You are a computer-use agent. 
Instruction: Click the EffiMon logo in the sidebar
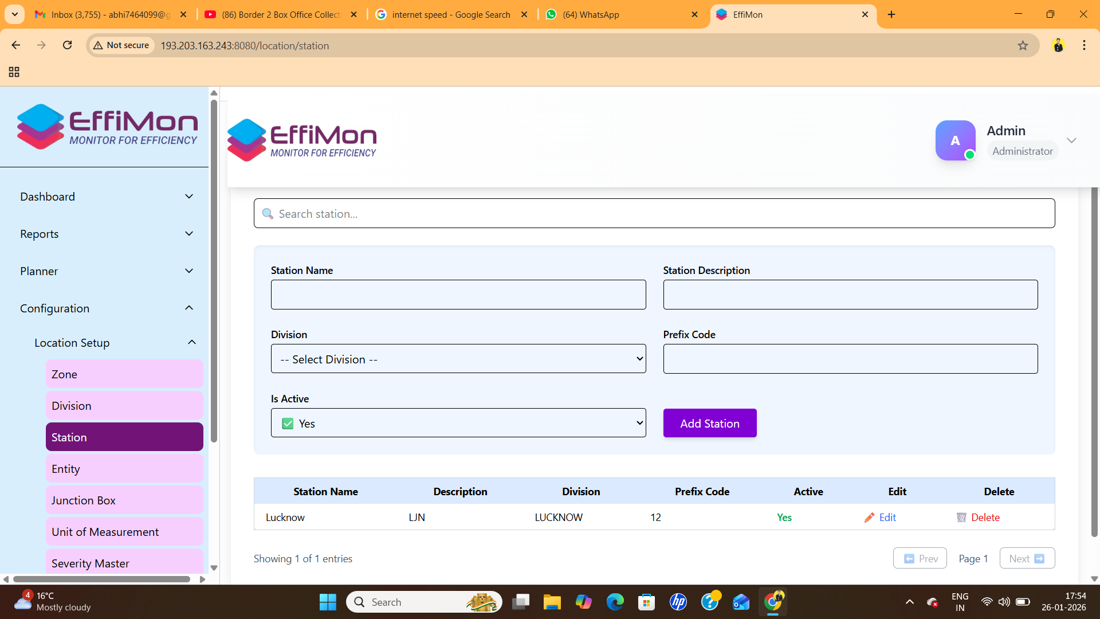point(107,126)
